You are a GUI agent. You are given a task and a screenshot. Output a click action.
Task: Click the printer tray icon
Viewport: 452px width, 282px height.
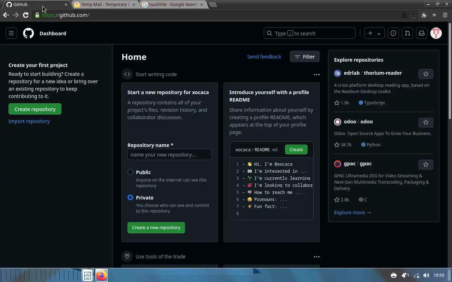[394, 275]
